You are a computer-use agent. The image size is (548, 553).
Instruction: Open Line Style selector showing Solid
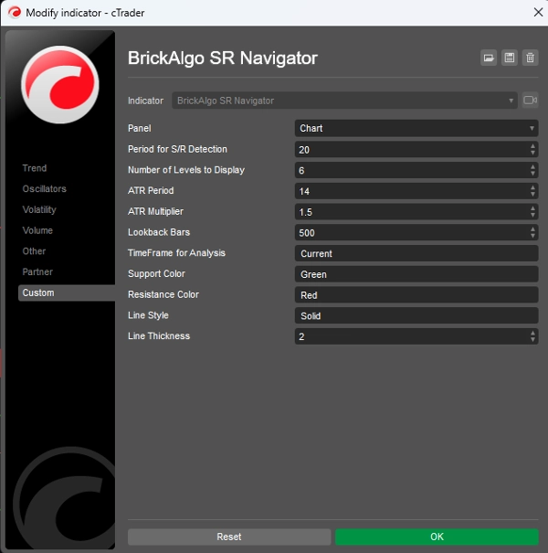(416, 315)
